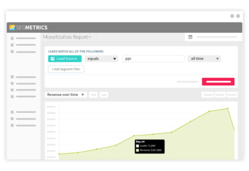Click the peak data point on the chart
249x171 pixels.
228,109
